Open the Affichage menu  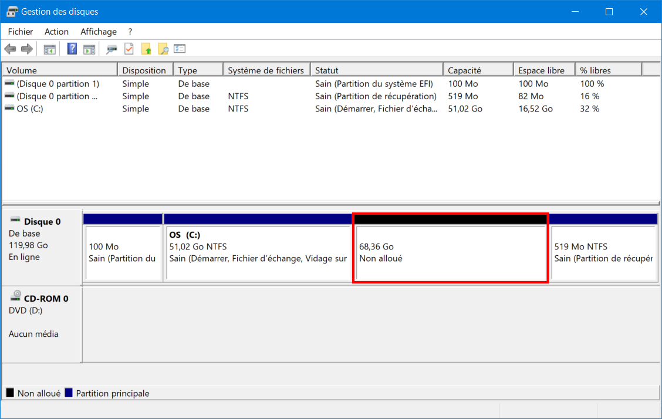pos(99,32)
